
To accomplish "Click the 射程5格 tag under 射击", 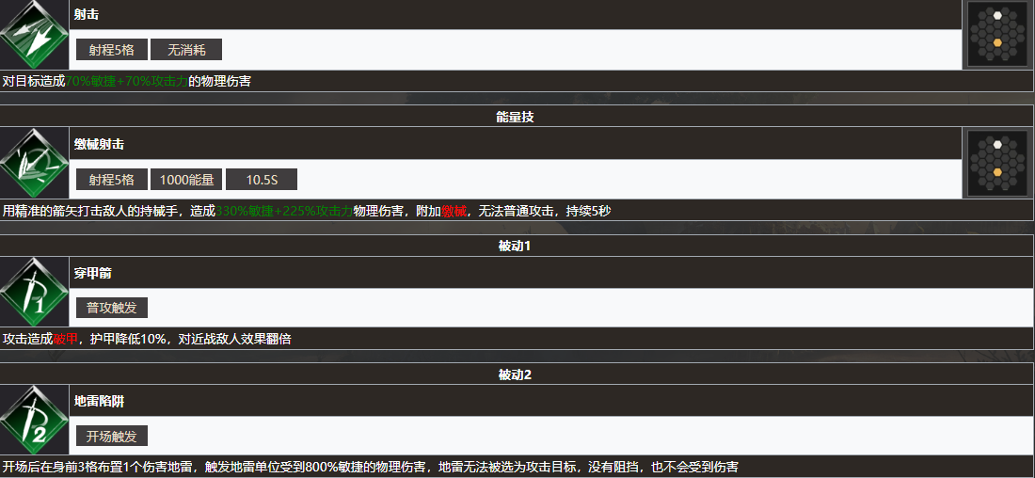I will [112, 50].
